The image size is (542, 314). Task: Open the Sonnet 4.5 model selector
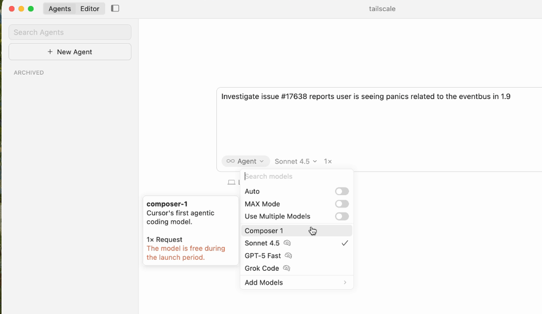pyautogui.click(x=295, y=161)
